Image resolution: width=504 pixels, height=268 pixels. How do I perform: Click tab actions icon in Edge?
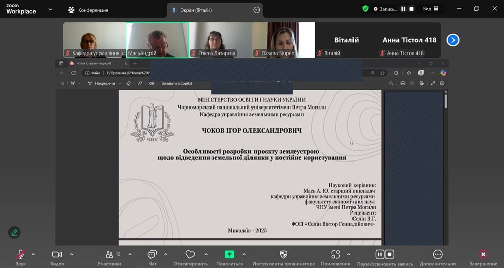pos(61,63)
